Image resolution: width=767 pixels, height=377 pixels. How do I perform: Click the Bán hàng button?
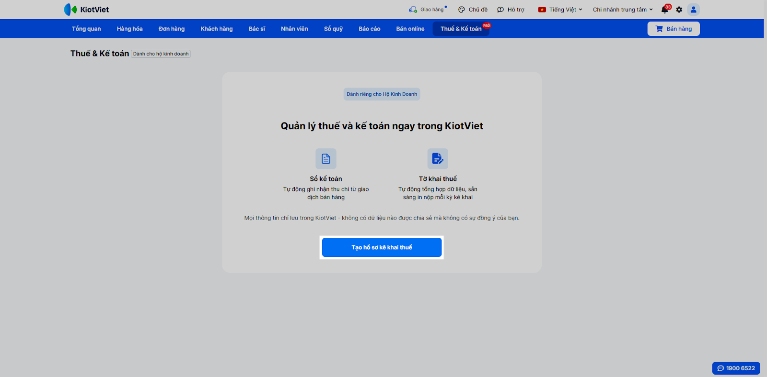coord(674,29)
